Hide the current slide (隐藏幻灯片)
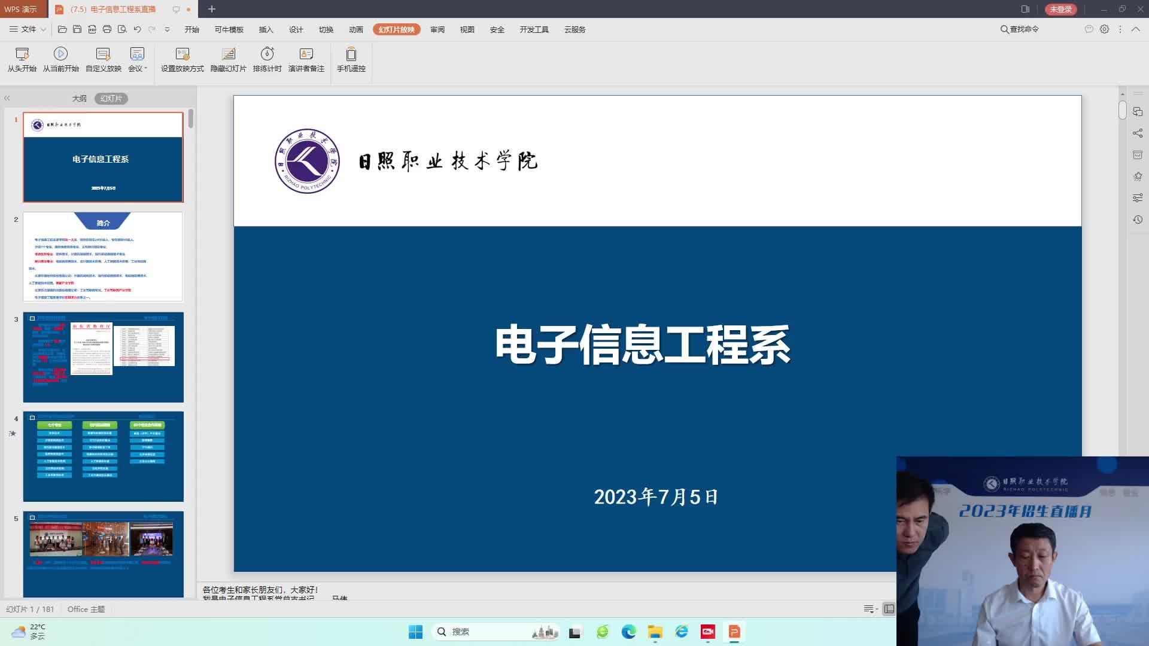The width and height of the screenshot is (1149, 646). point(229,60)
